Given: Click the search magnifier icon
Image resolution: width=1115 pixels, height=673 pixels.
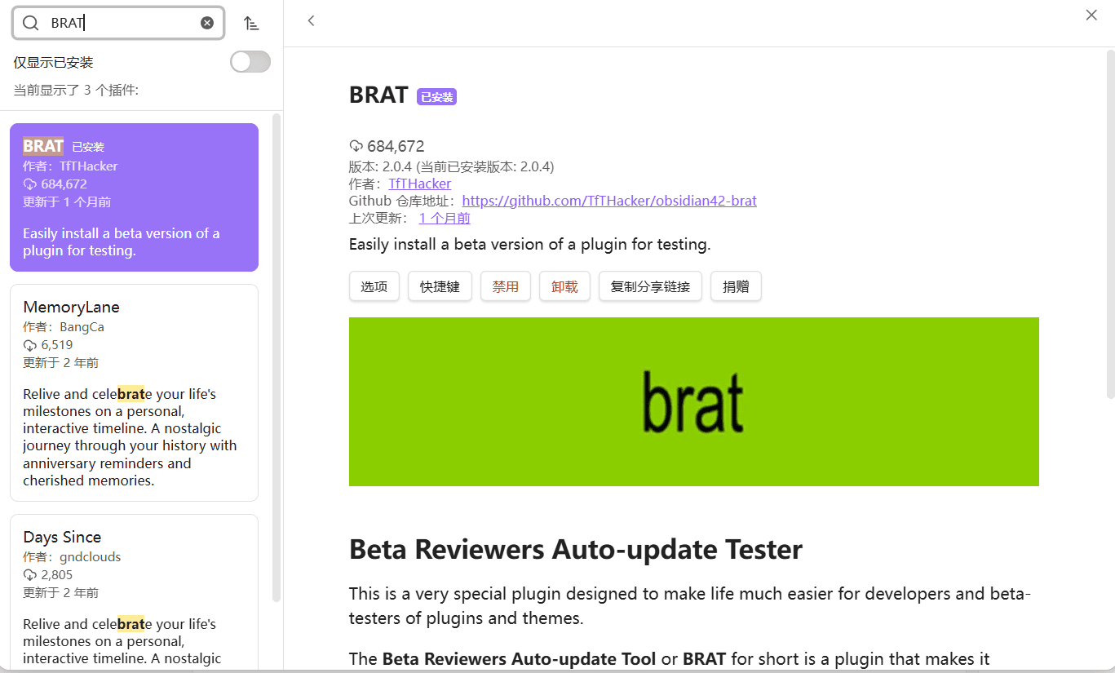Looking at the screenshot, I should (x=30, y=23).
